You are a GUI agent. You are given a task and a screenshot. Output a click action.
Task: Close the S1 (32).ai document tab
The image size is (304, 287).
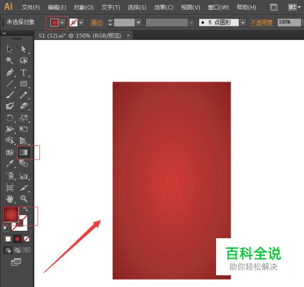click(x=128, y=35)
